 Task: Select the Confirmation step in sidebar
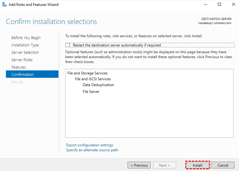pyautogui.click(x=23, y=75)
